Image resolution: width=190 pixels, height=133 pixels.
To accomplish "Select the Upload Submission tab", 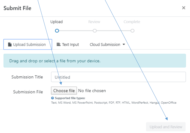I will tap(28, 44).
